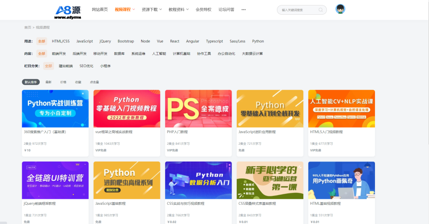Click the 视频课程 breadcrumb link

tap(43, 27)
